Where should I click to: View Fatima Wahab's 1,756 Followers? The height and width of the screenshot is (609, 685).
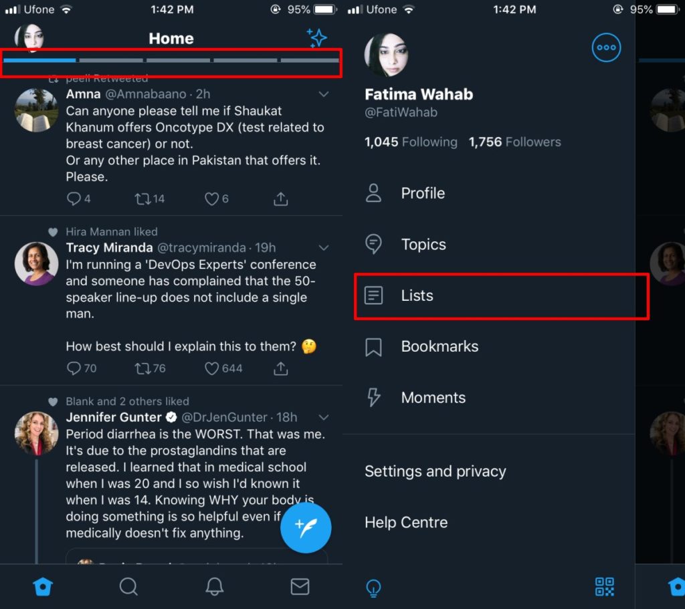515,142
